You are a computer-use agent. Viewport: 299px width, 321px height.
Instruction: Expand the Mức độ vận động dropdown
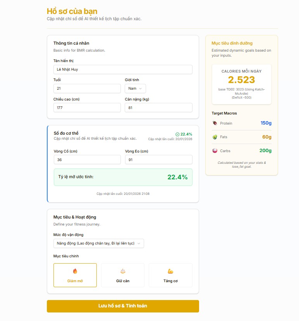point(99,243)
